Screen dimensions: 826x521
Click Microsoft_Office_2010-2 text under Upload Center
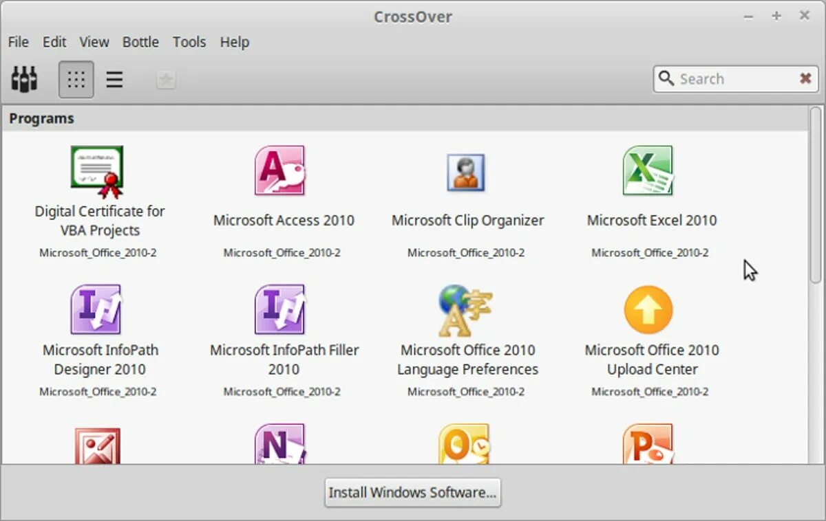[x=650, y=392]
